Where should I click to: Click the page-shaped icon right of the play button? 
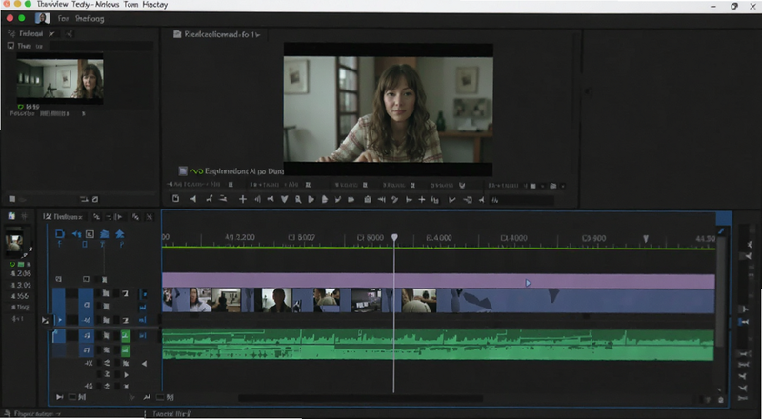(x=324, y=199)
